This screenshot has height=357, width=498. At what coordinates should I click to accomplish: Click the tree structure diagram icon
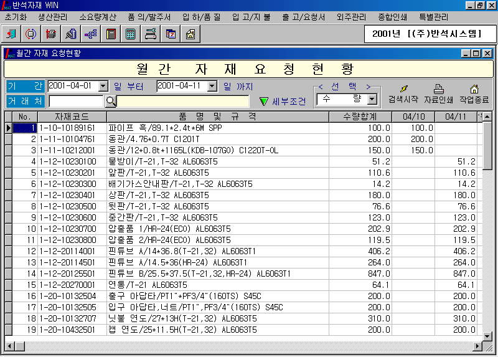[90, 34]
